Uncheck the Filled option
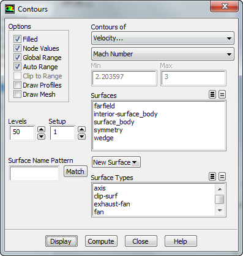 point(17,39)
